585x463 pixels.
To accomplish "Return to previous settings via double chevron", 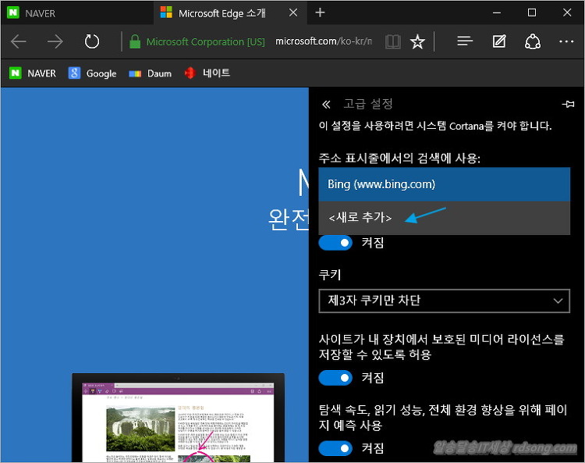I will 326,105.
